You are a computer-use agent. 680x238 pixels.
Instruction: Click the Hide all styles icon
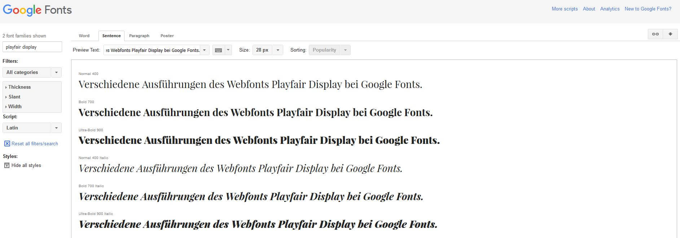(7, 166)
